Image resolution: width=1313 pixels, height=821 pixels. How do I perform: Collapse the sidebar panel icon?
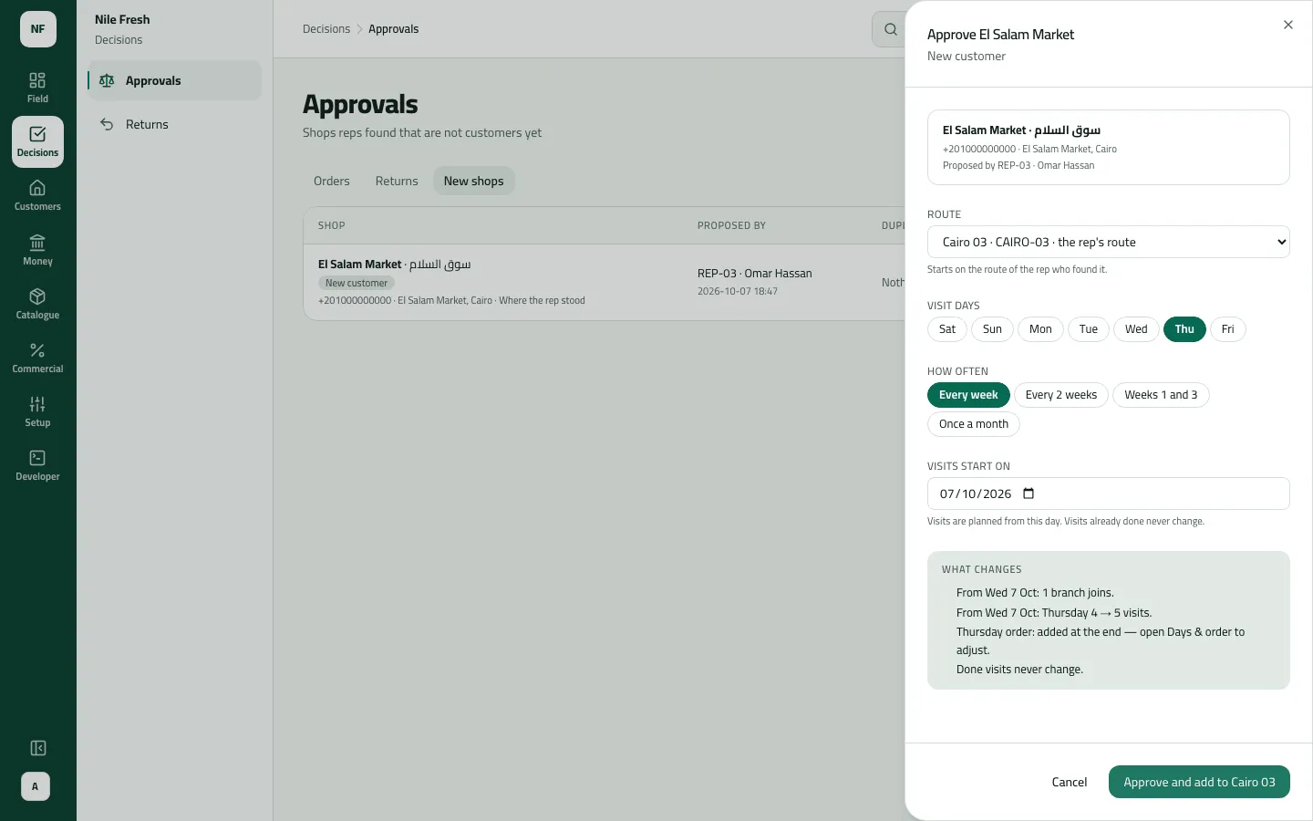click(37, 748)
